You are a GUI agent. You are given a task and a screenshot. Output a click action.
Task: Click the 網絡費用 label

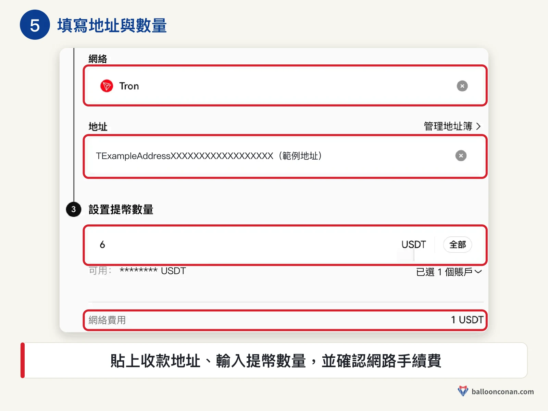(107, 320)
